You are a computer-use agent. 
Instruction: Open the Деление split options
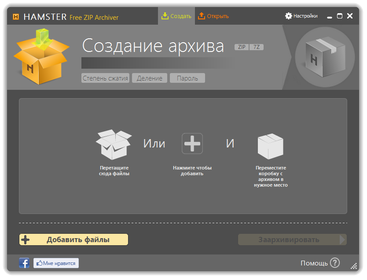[x=150, y=78]
